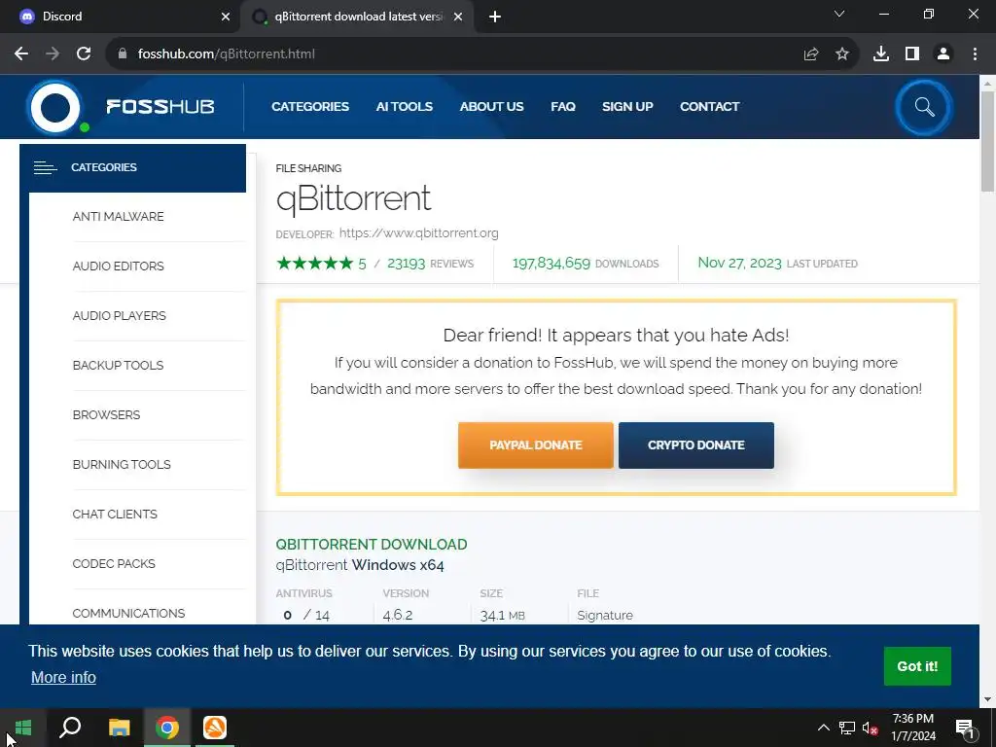Open Chrome downloads icon
This screenshot has width=996, height=747.
pyautogui.click(x=881, y=54)
